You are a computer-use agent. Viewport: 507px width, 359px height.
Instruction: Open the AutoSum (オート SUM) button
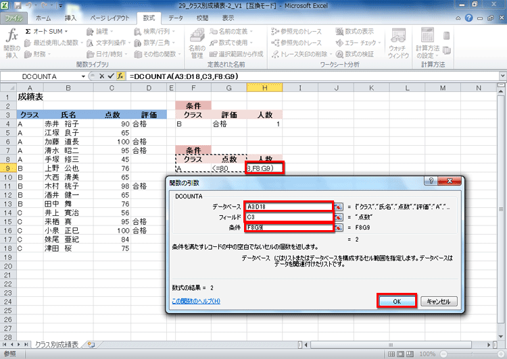(x=46, y=31)
